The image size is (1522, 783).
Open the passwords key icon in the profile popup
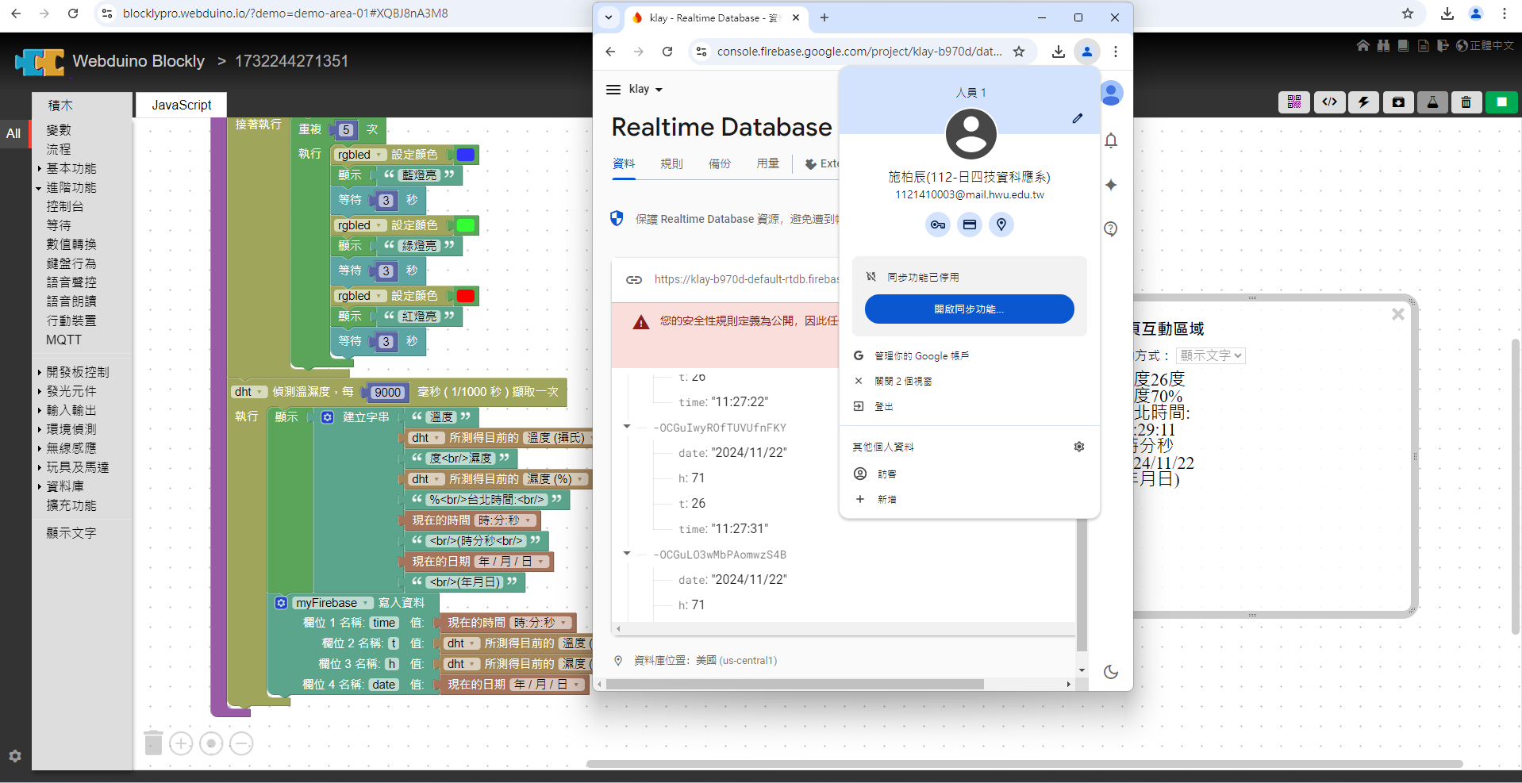(x=937, y=225)
